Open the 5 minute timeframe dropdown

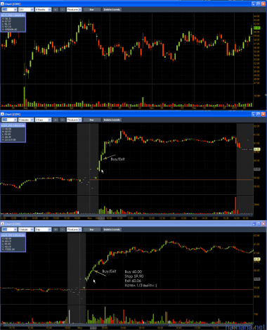[x=26, y=120]
